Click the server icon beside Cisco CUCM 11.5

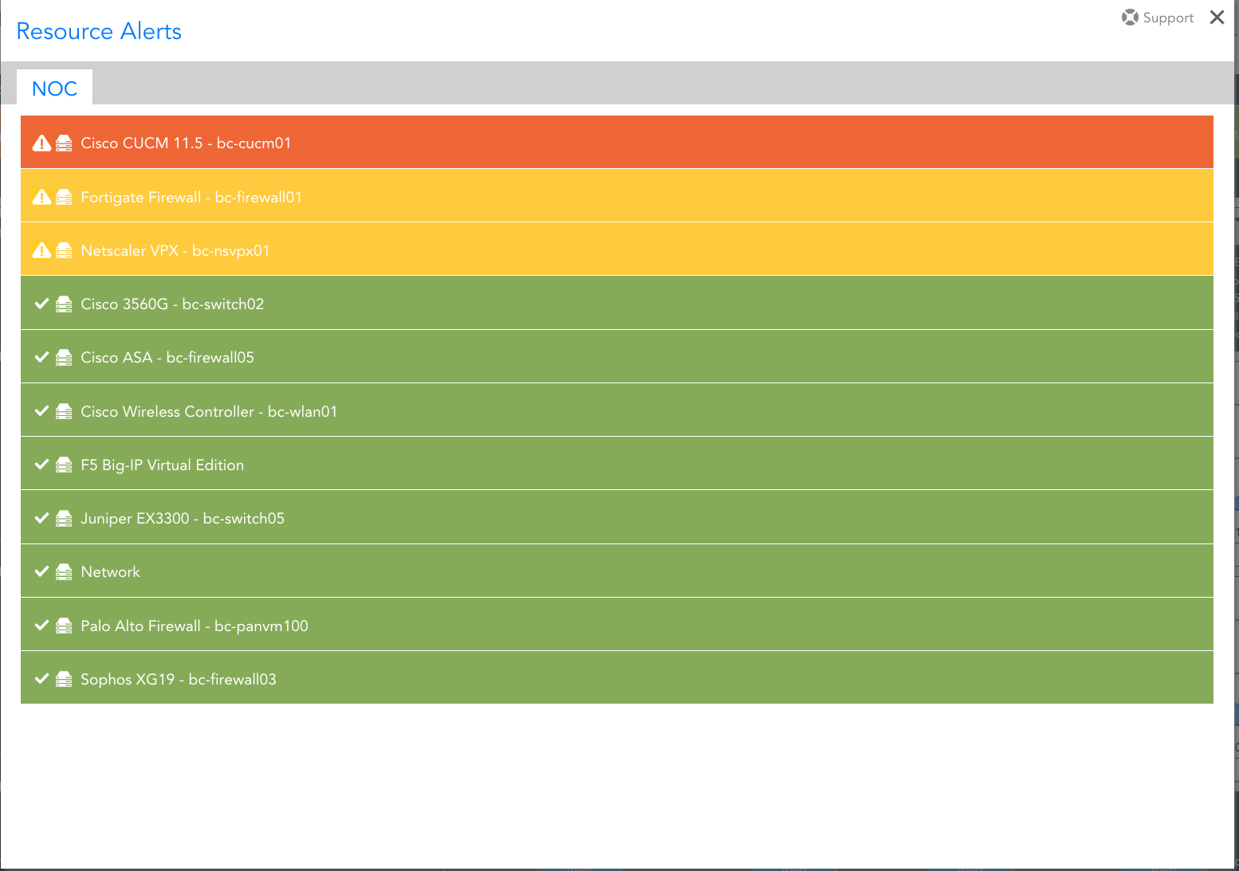(64, 143)
